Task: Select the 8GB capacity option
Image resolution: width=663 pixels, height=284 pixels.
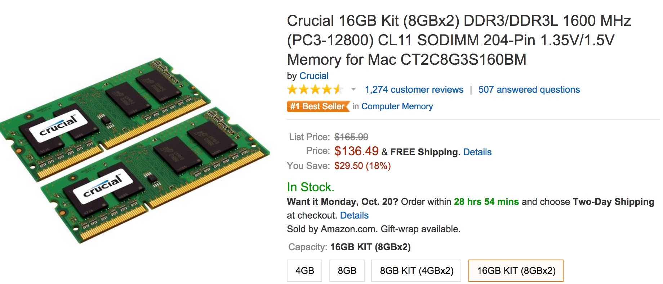Action: click(347, 271)
